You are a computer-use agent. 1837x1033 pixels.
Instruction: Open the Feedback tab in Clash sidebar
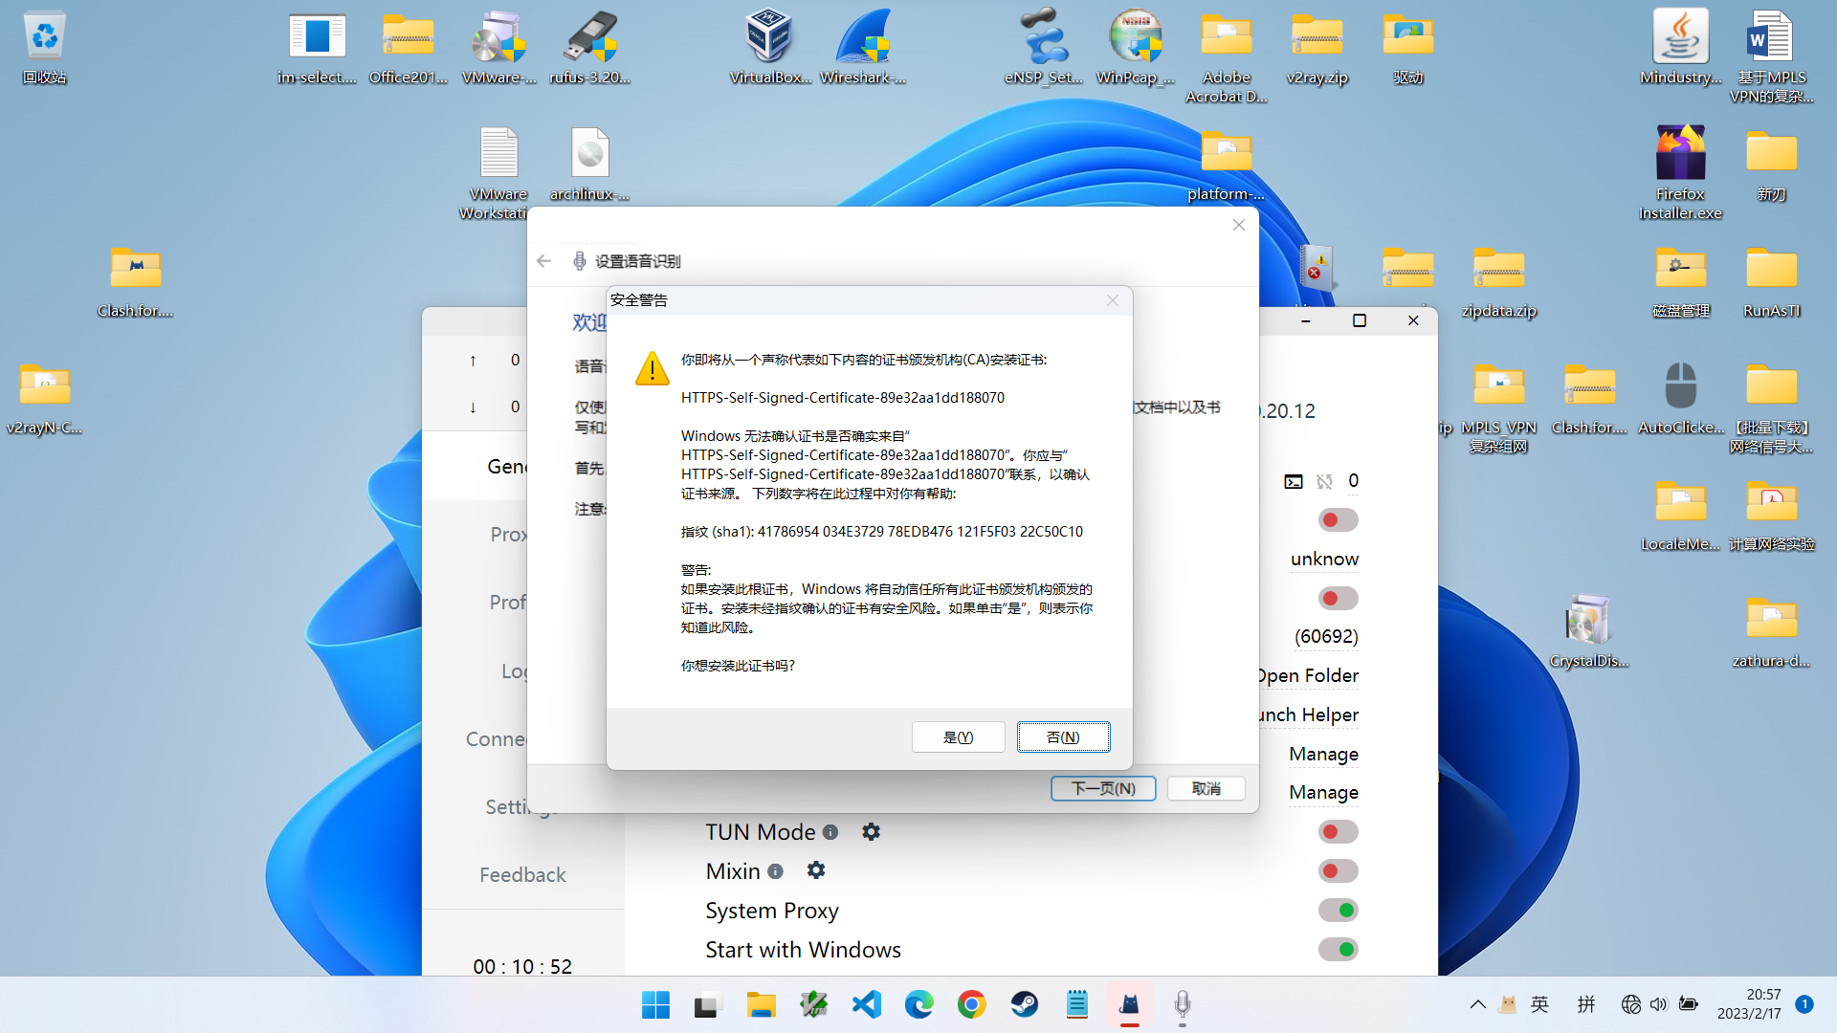point(522,874)
